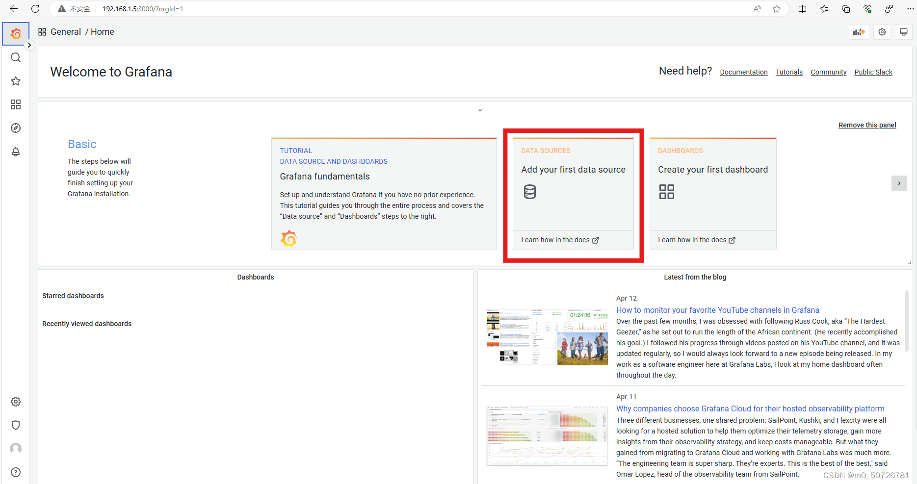The image size is (917, 484).
Task: Click the read aloud icon in address bar
Action: click(757, 9)
